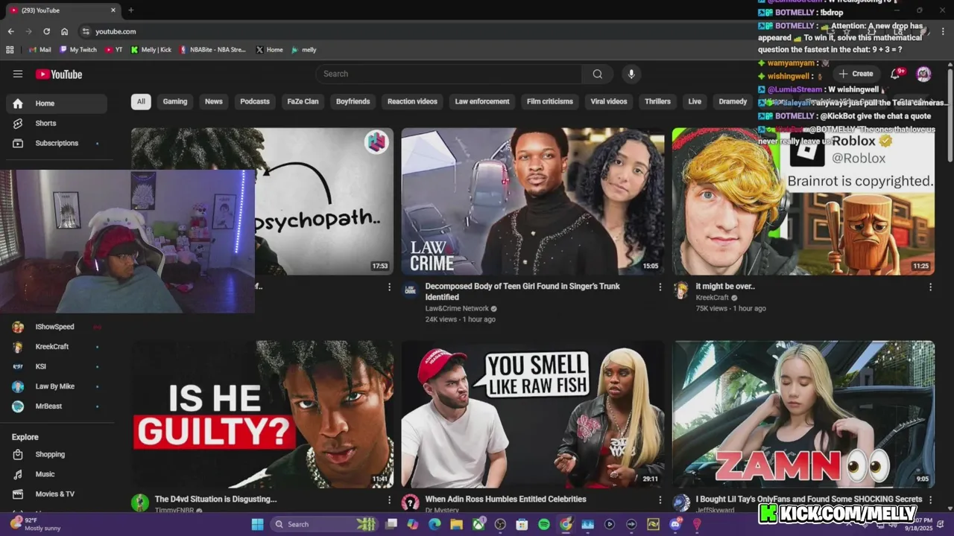Open the X Home bookmark

tap(270, 50)
